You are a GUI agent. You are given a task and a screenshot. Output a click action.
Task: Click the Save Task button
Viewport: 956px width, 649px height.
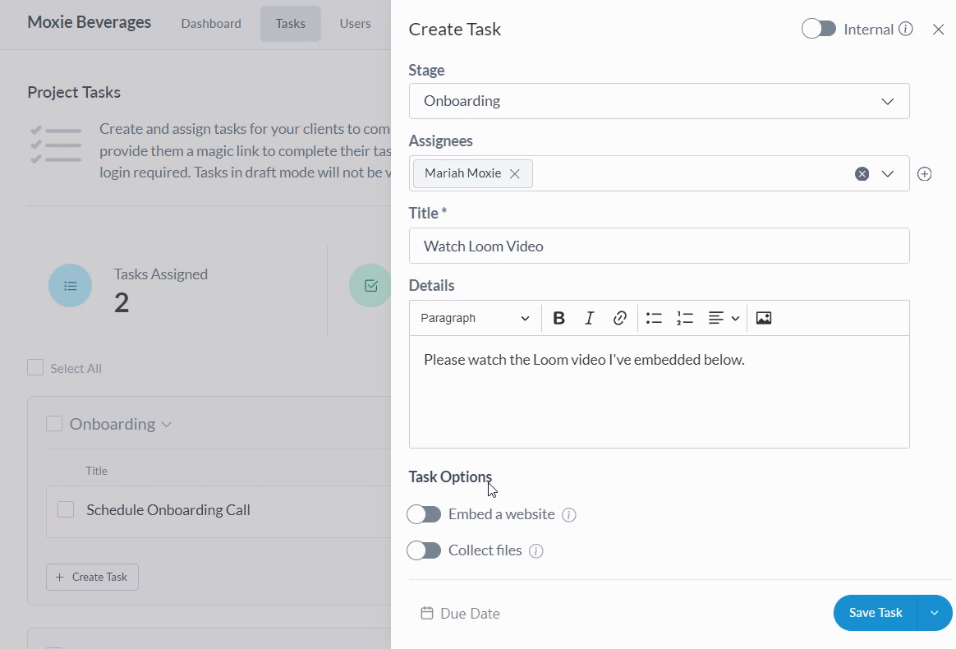(876, 613)
